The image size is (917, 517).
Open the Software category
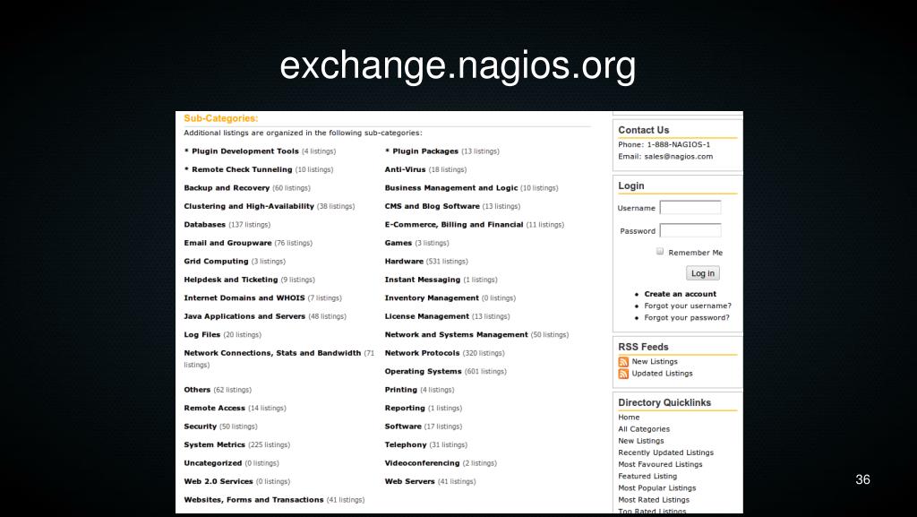coord(403,427)
